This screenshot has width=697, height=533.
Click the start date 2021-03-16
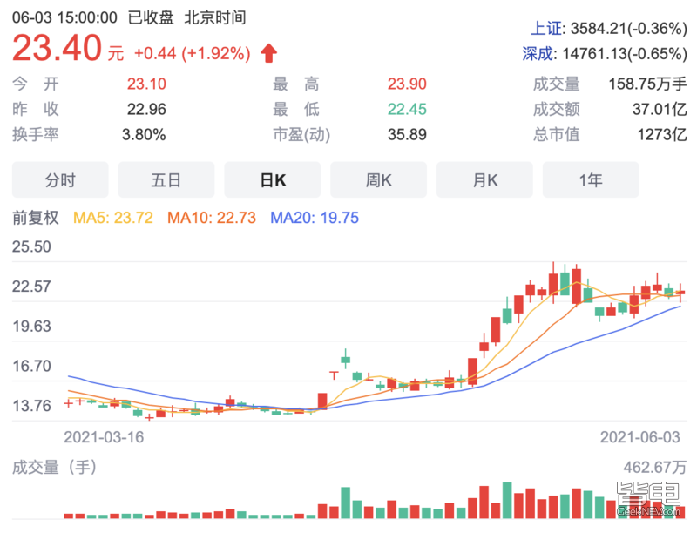tap(104, 437)
